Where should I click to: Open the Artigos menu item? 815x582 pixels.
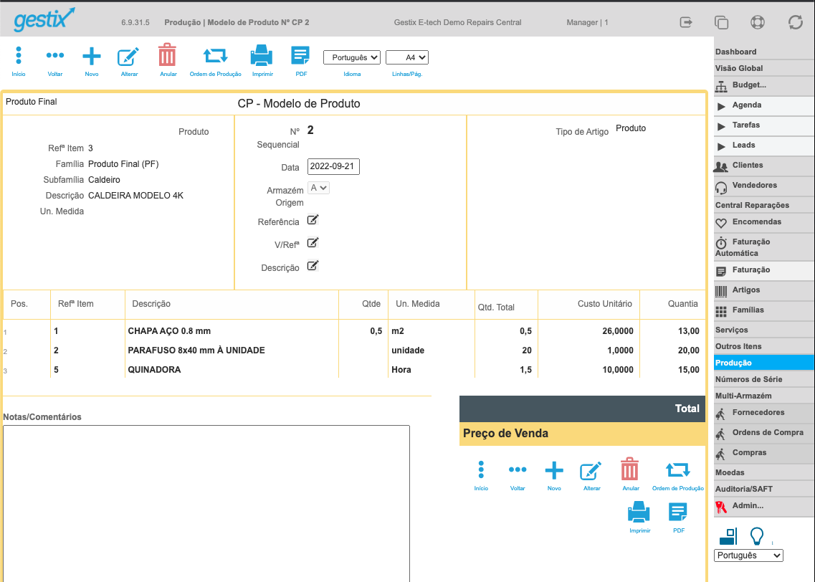coord(763,290)
